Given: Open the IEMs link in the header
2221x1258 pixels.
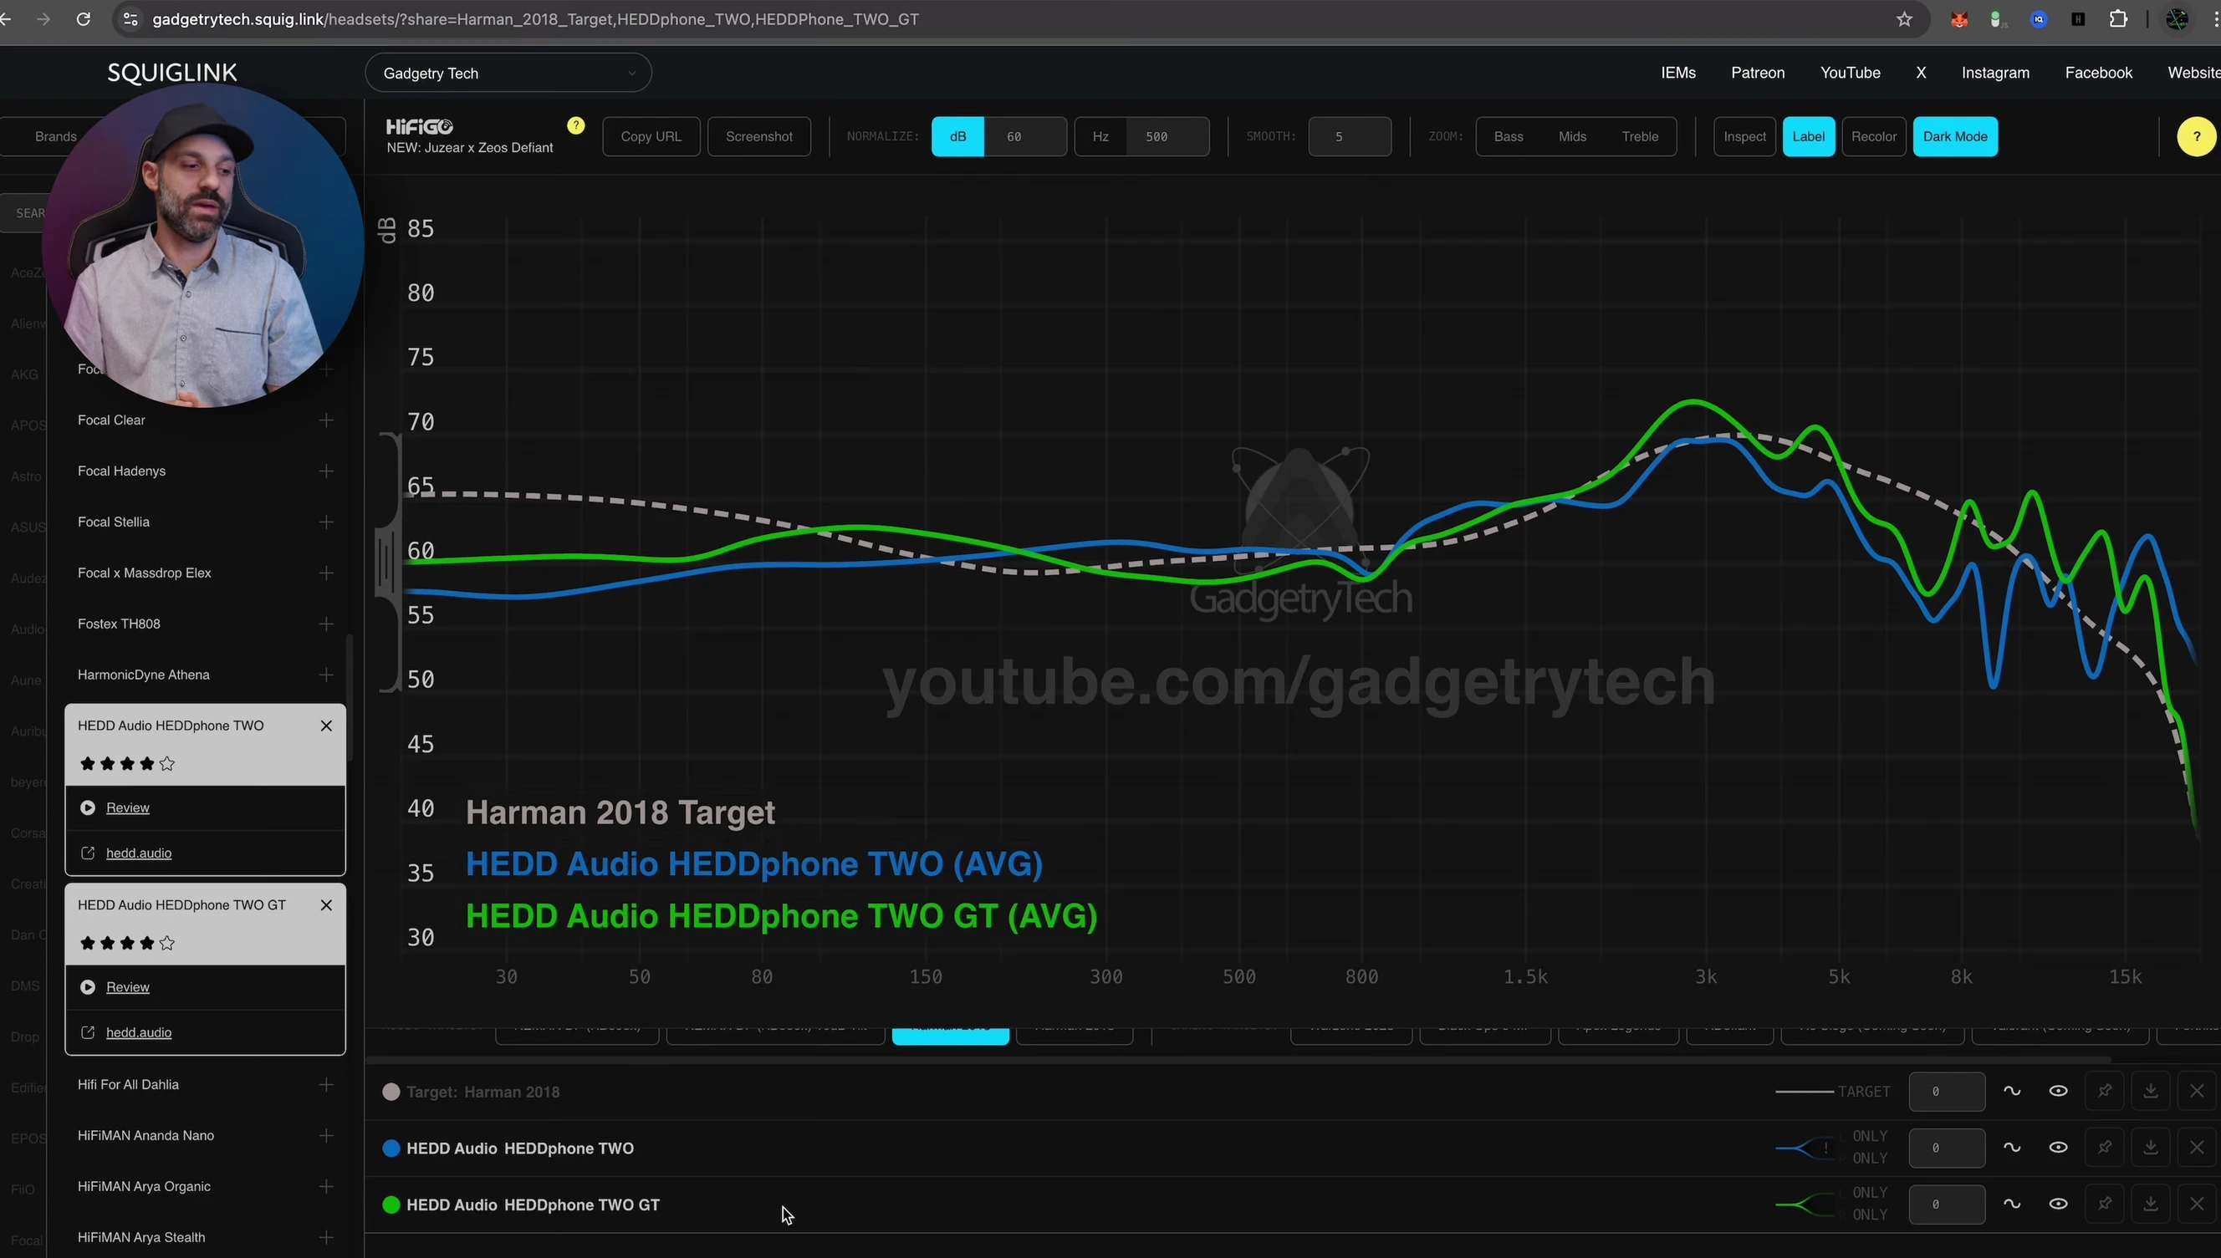Looking at the screenshot, I should 1677,73.
